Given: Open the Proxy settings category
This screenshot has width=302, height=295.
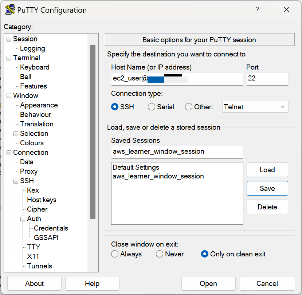Looking at the screenshot, I should [29, 172].
